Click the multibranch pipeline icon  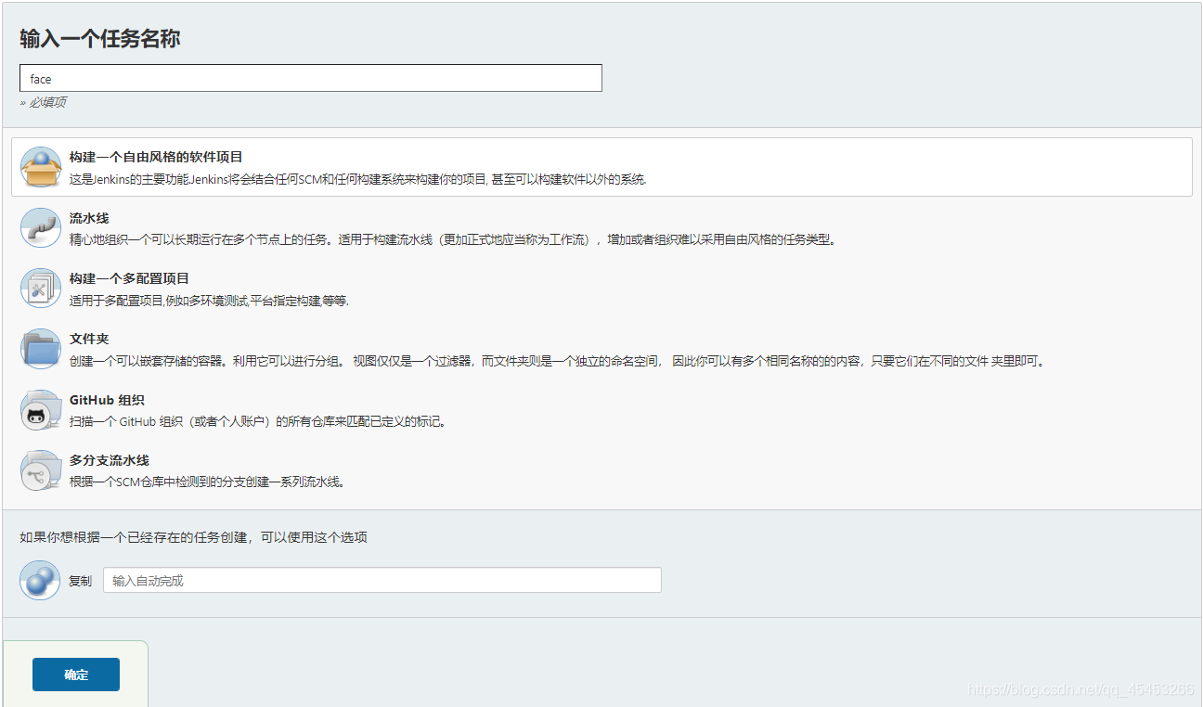pos(40,470)
